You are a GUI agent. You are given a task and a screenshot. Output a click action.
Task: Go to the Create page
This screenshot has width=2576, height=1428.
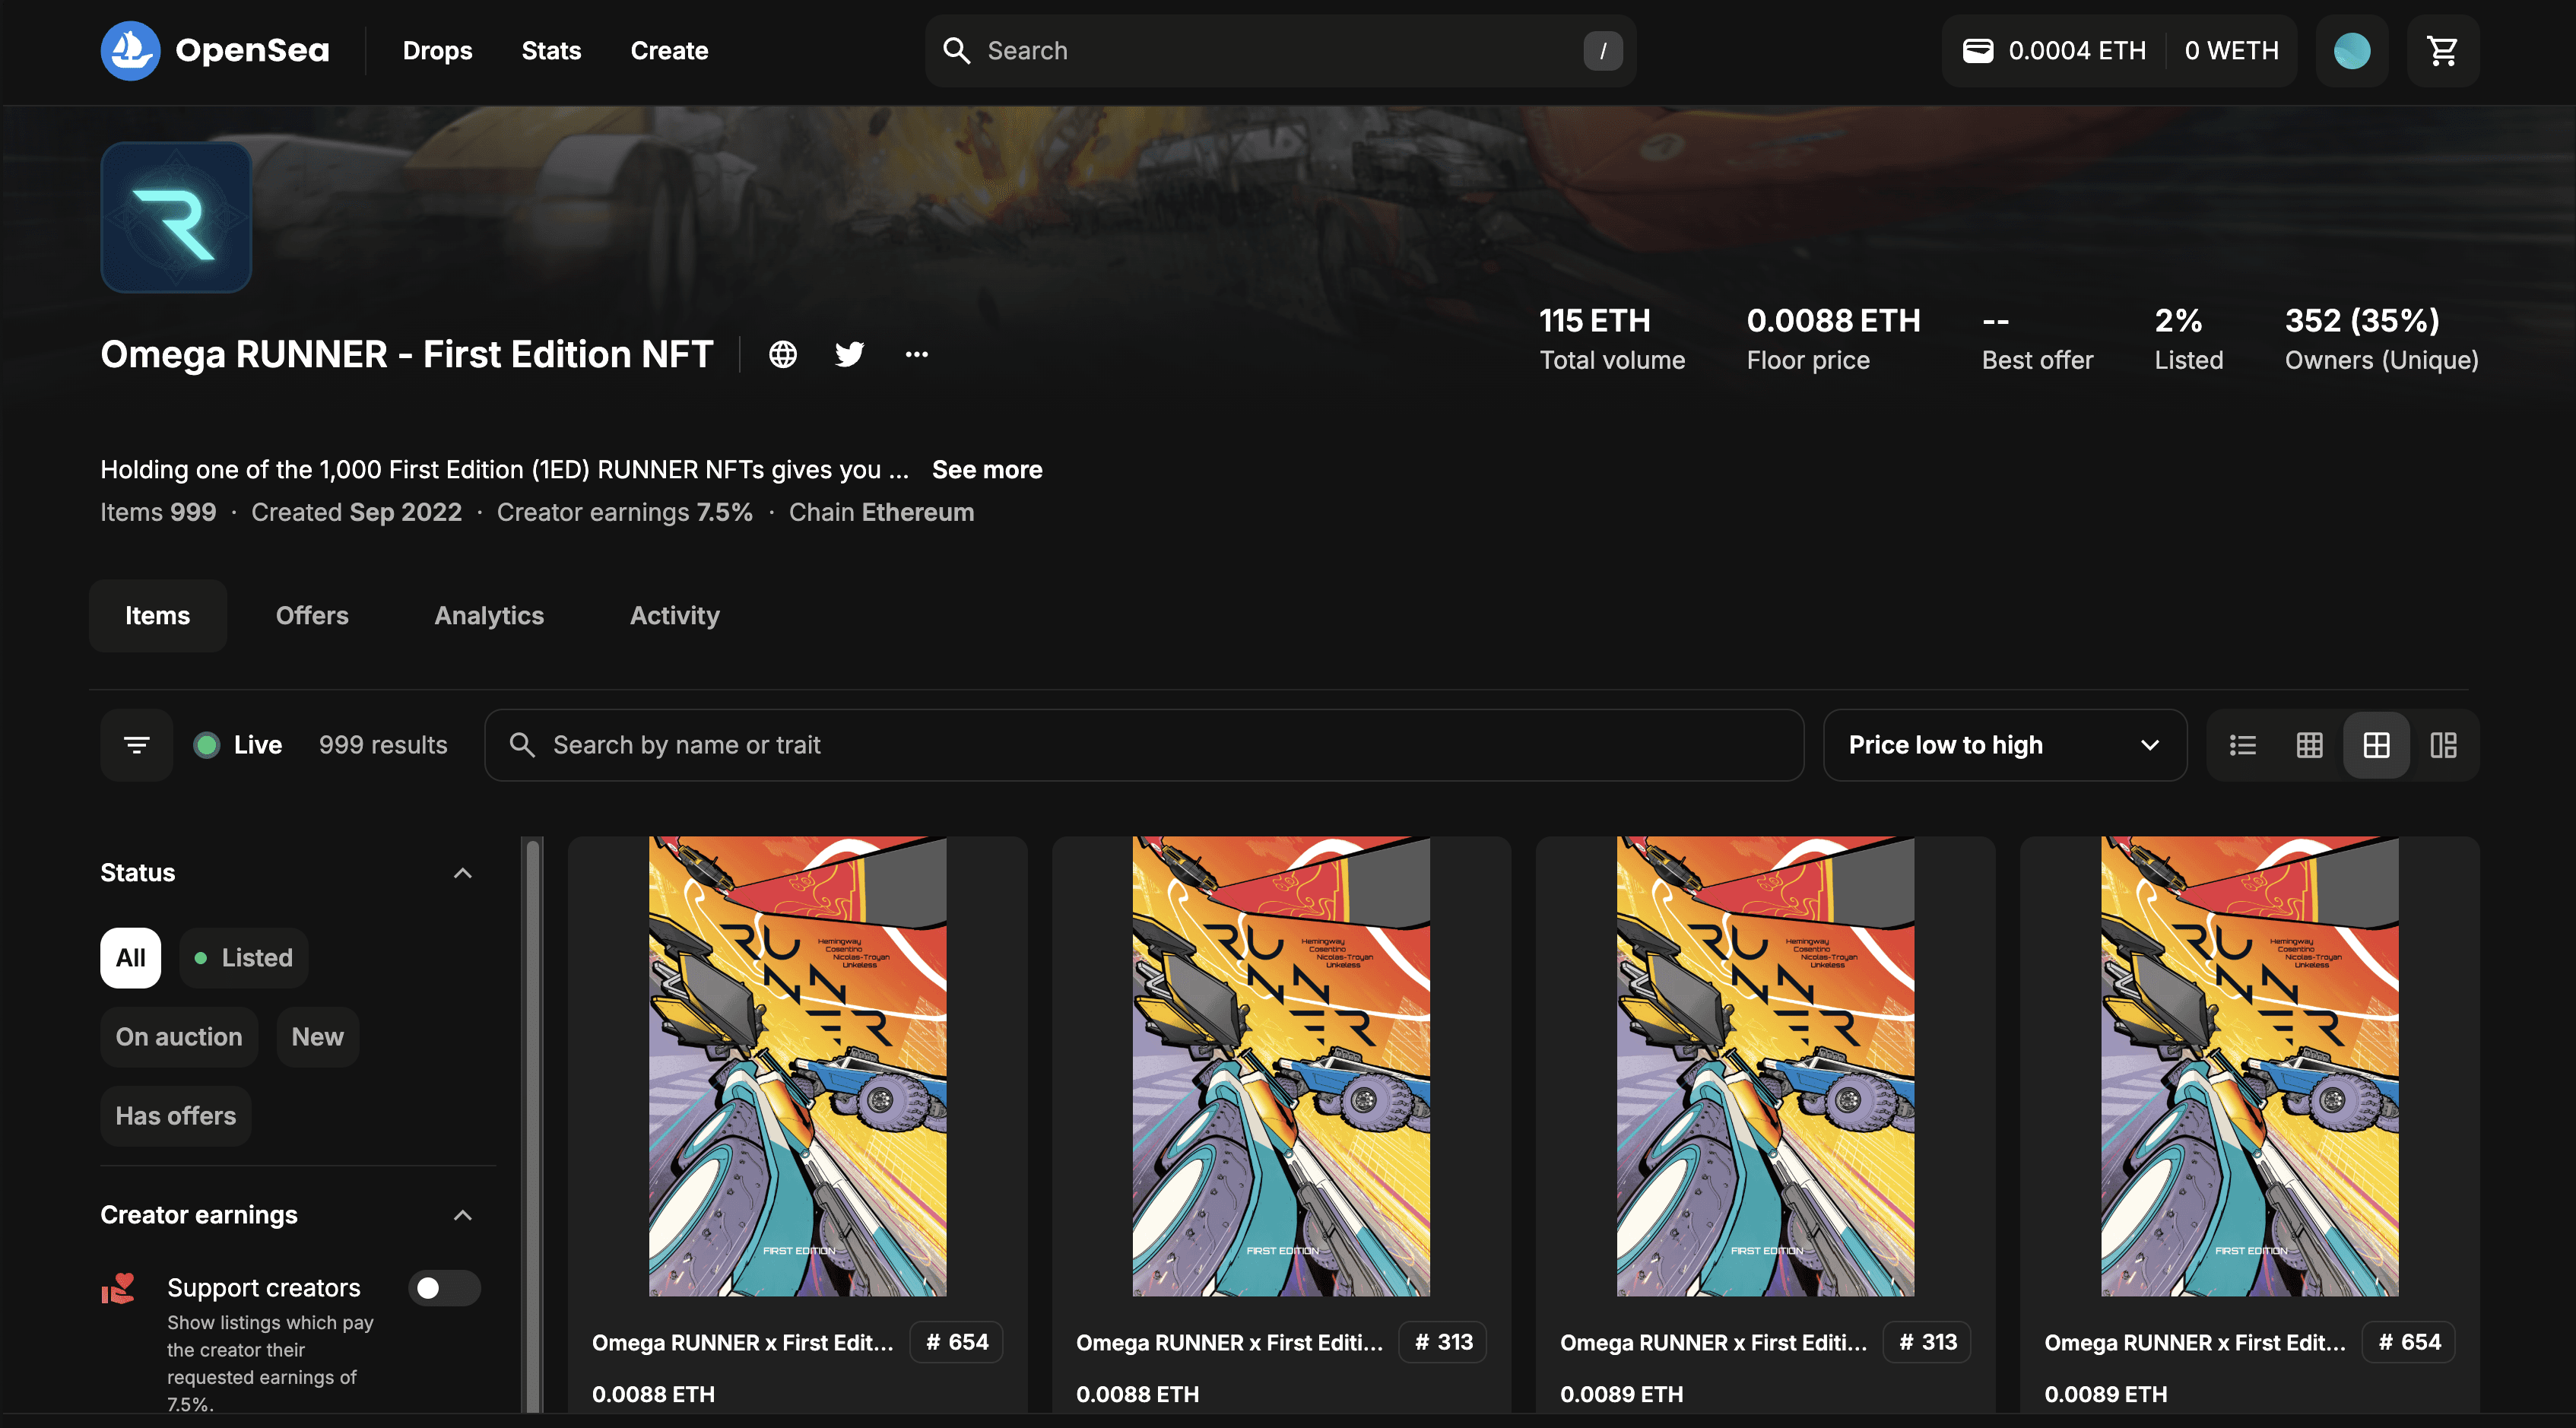click(x=669, y=50)
